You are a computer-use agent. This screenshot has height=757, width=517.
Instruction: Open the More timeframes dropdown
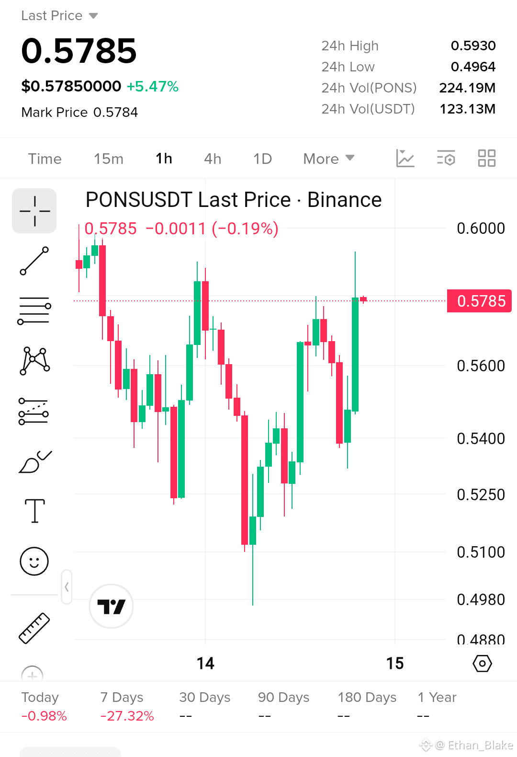pyautogui.click(x=329, y=159)
